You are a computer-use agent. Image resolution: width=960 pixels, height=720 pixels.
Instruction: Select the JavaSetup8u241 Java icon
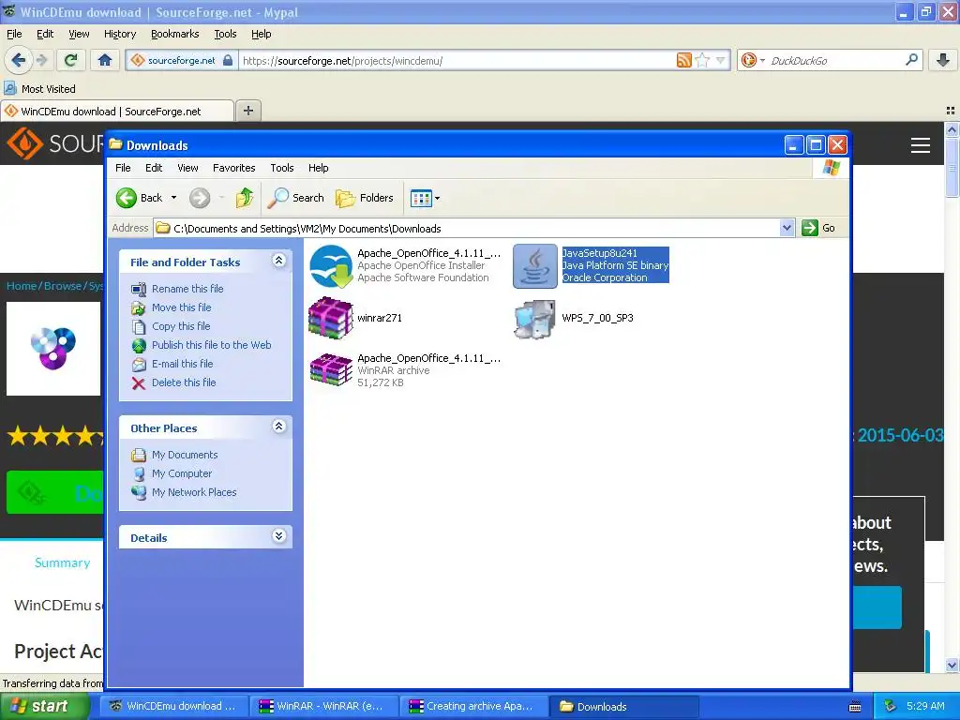[x=535, y=265]
